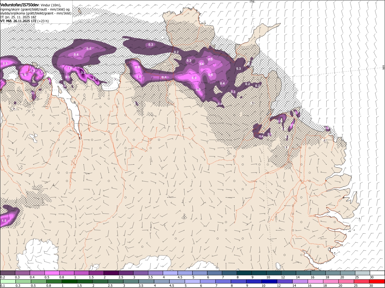The height and width of the screenshot is (288, 385).
Task: Click the 'slydda/snjókoma (grátt/bleikt/grænt' description line
Action: [x=36, y=13]
